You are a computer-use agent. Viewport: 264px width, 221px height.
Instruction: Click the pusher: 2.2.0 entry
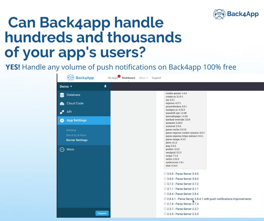click(x=172, y=149)
